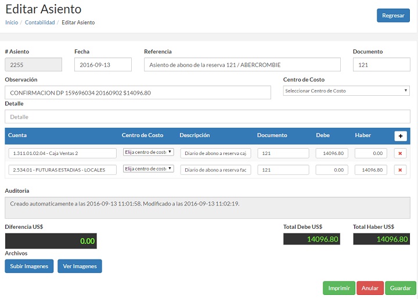Go to Inicio breadcrumb link

pos(11,23)
